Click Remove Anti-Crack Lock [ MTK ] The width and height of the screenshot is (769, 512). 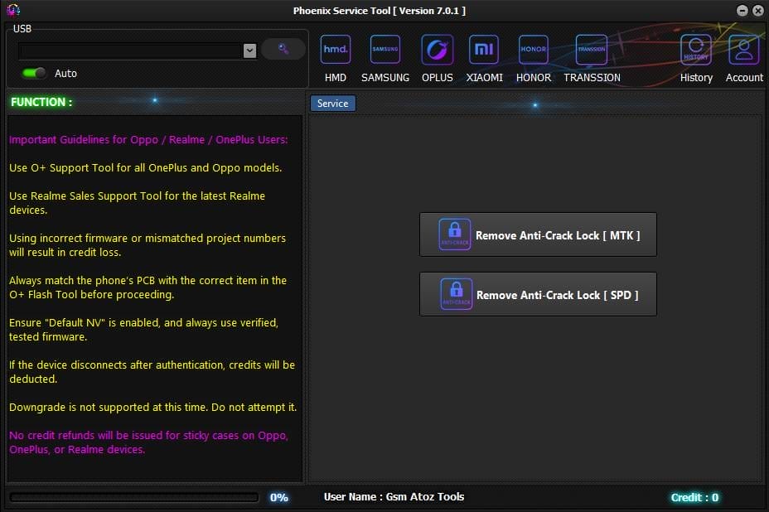tap(538, 234)
